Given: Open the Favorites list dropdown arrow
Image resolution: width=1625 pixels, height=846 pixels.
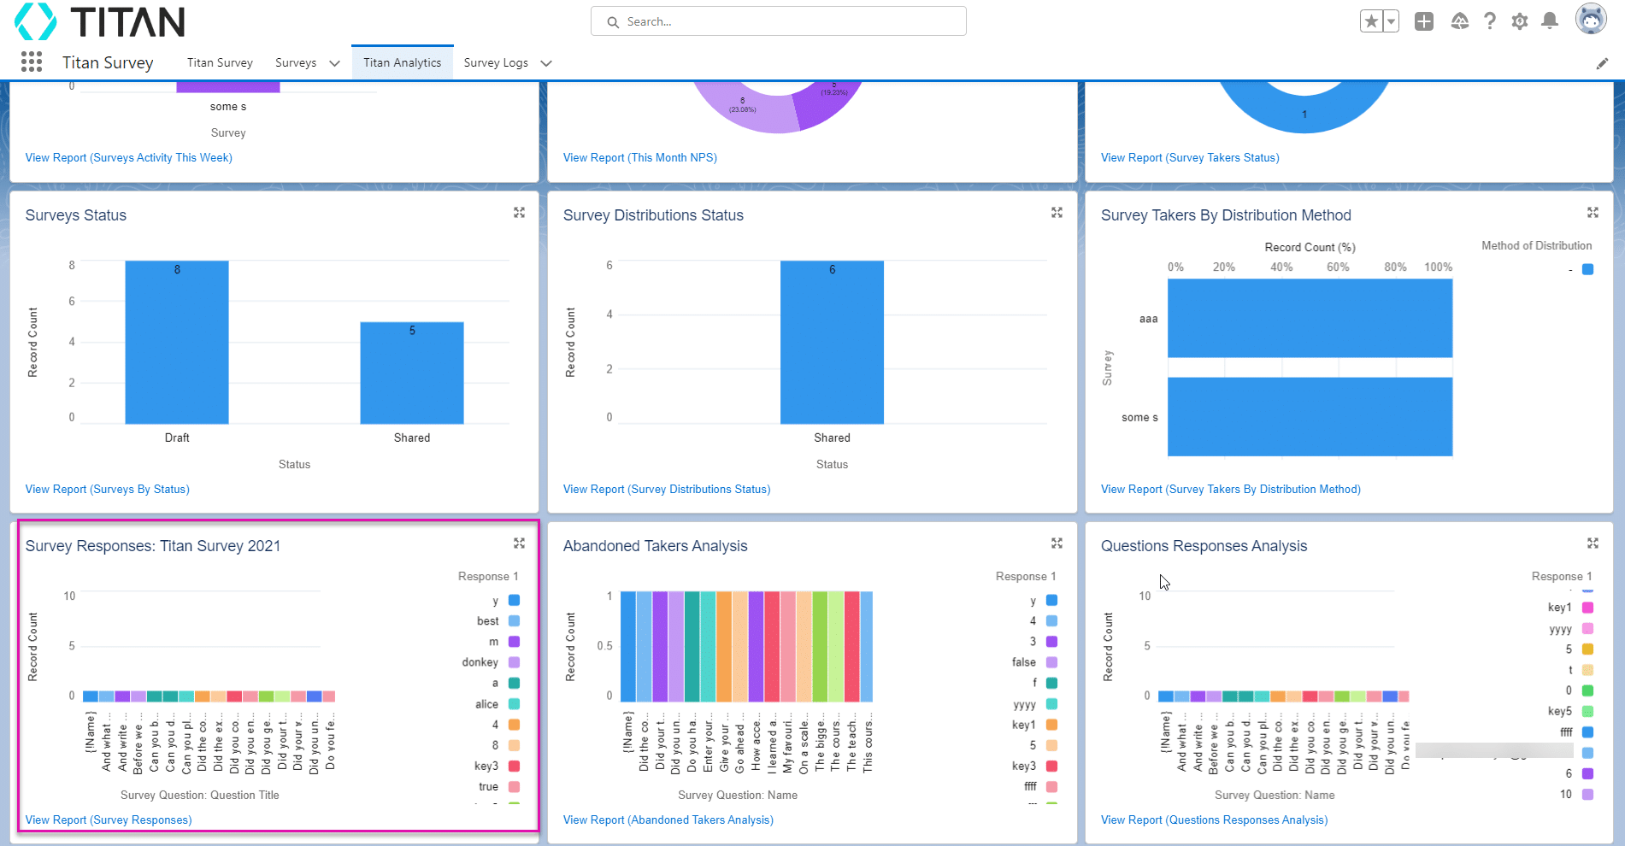Looking at the screenshot, I should [x=1391, y=21].
